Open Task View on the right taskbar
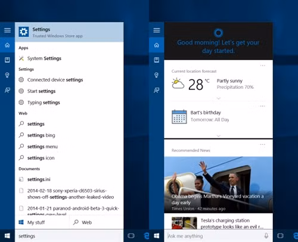Screen dimensions: 298x242 click(x=280, y=236)
